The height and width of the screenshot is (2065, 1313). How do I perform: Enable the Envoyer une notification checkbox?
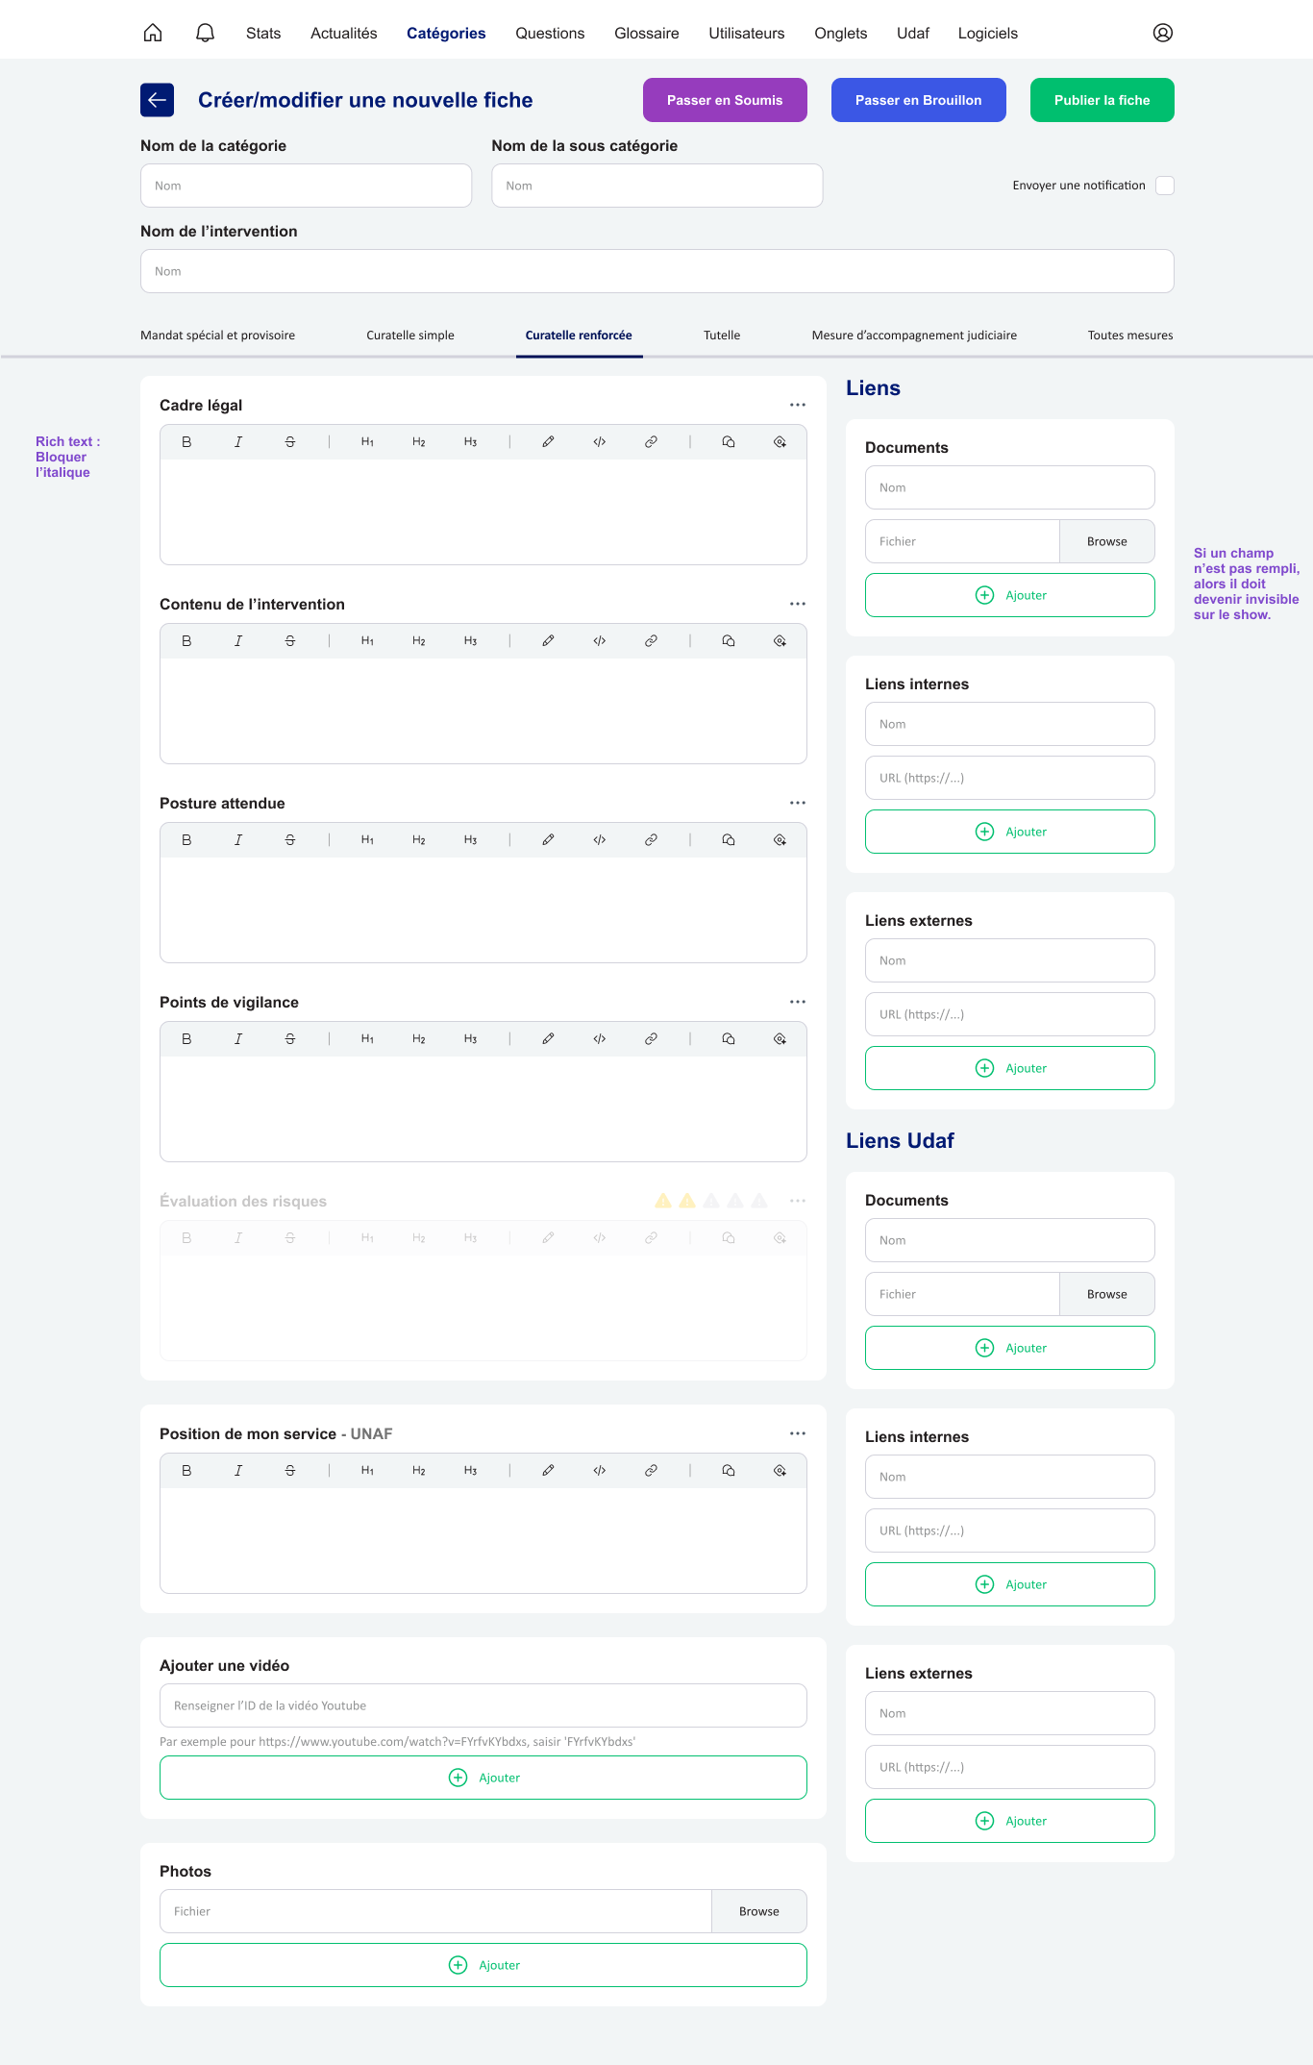pyautogui.click(x=1165, y=186)
